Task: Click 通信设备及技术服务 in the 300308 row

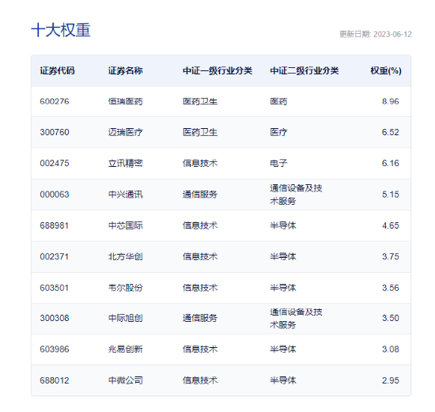Action: click(296, 319)
